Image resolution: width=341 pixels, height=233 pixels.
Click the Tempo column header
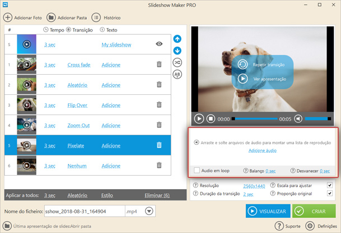(x=54, y=30)
